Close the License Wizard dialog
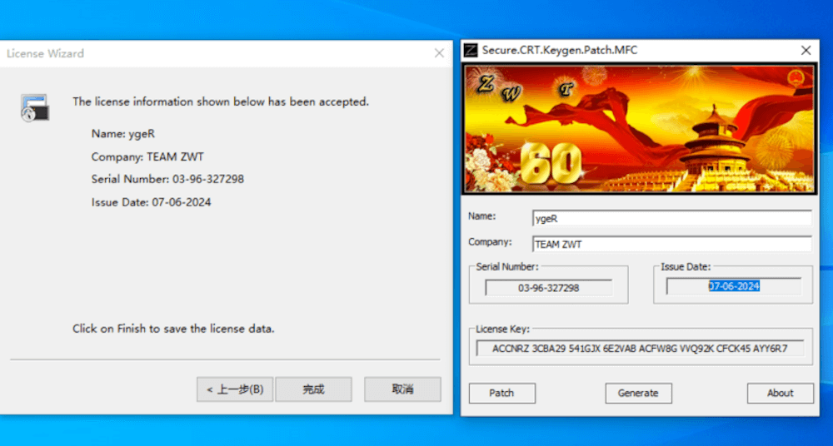Viewport: 833px width, 446px height. (439, 53)
